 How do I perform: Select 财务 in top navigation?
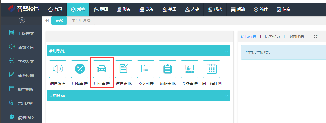point(124,9)
